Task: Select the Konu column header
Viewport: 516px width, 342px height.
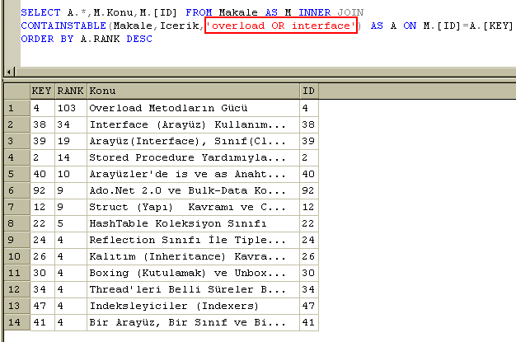Action: [x=192, y=90]
